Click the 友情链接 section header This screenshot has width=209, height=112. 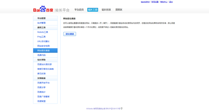(x=45, y=78)
